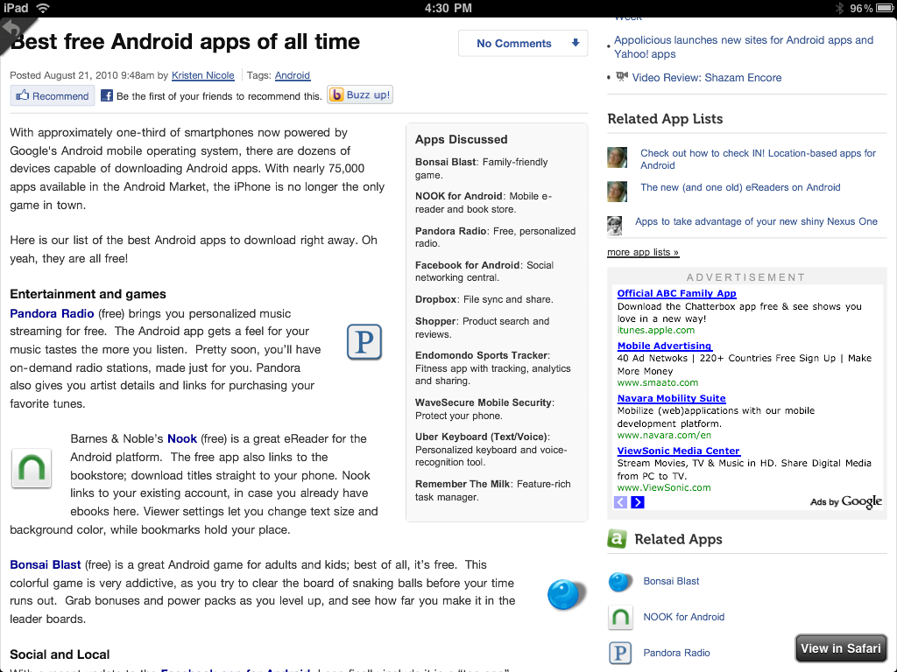
Task: Click avatar beside eReaders on Android list
Action: [618, 192]
